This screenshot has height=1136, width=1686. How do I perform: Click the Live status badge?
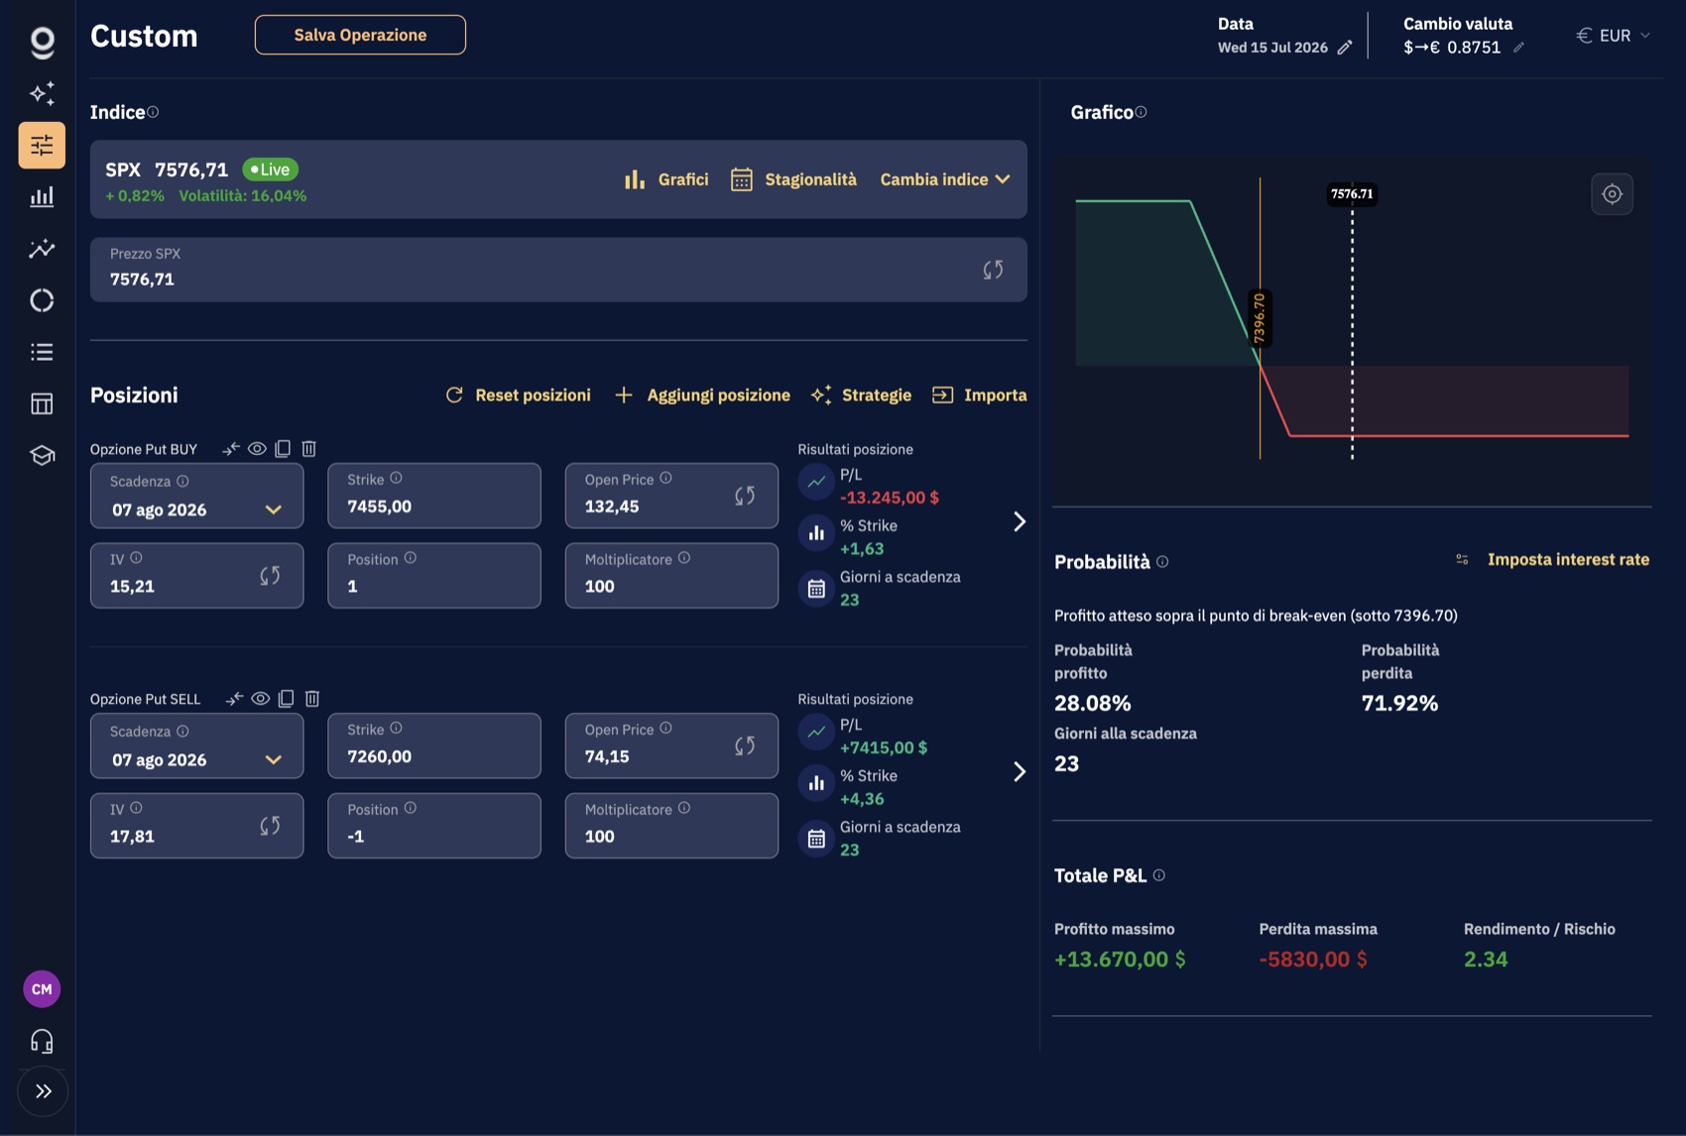pos(270,170)
